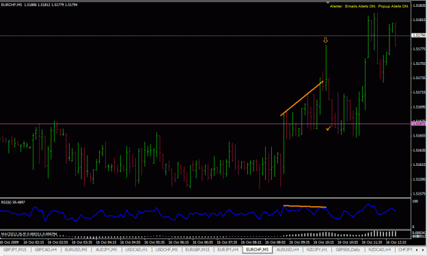The width and height of the screenshot is (427, 256).
Task: Click the EURCHF,M5 quote header text
Action: 39,5
